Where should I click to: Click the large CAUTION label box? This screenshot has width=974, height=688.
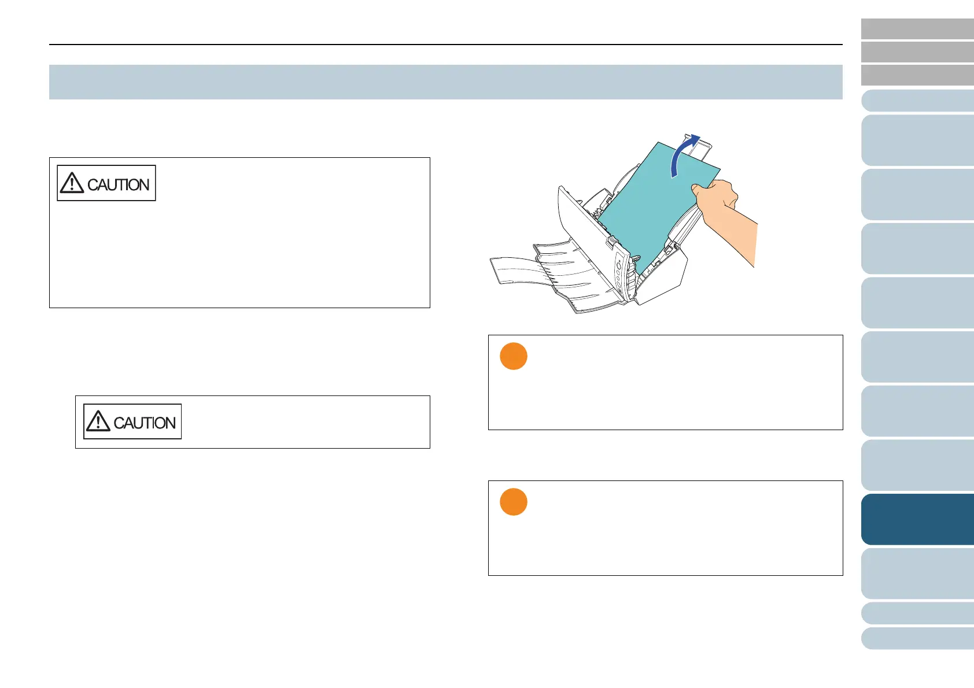coord(106,183)
